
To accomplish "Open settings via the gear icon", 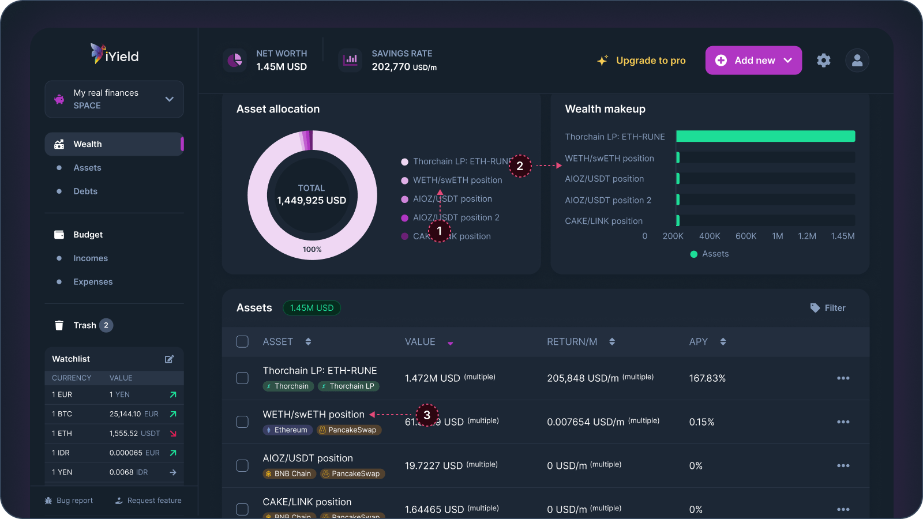I will tap(824, 61).
